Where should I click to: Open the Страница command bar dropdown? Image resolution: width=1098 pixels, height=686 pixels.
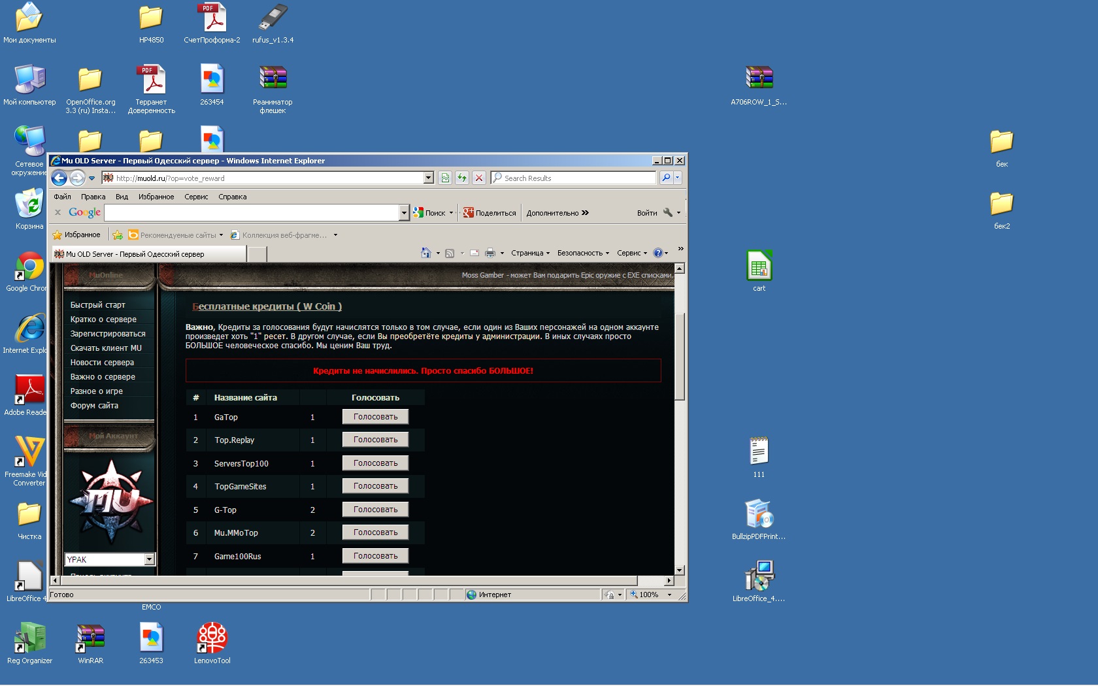[x=530, y=253]
